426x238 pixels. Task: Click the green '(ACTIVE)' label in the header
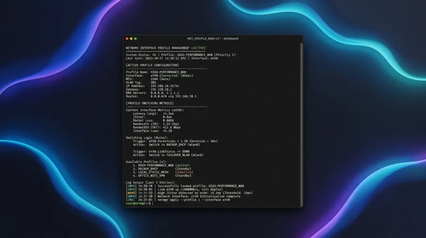(198, 48)
